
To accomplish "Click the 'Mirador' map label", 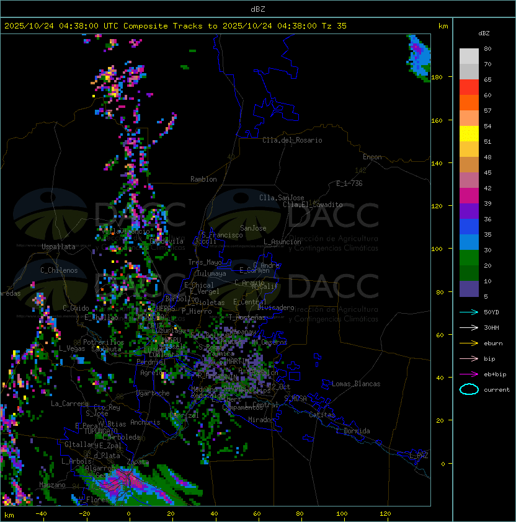I will tap(262, 420).
